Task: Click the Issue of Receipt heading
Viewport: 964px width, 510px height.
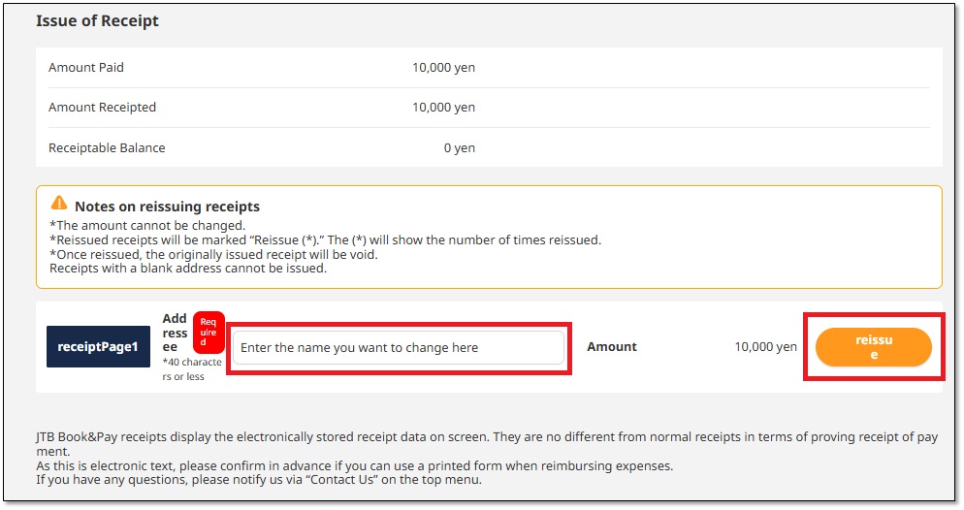Action: [x=97, y=20]
